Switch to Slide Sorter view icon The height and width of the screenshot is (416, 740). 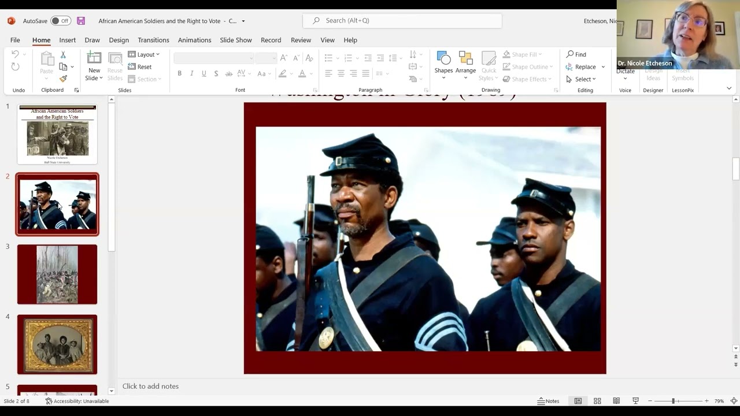597,401
